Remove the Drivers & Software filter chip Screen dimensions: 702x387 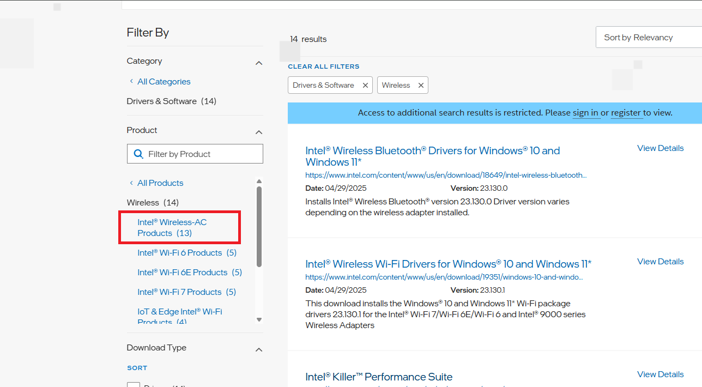[x=365, y=86]
